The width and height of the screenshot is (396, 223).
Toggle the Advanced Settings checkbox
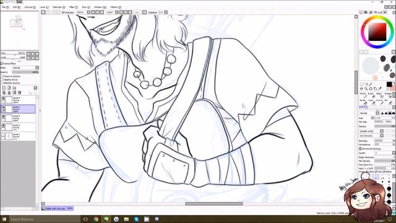pyautogui.click(x=360, y=149)
